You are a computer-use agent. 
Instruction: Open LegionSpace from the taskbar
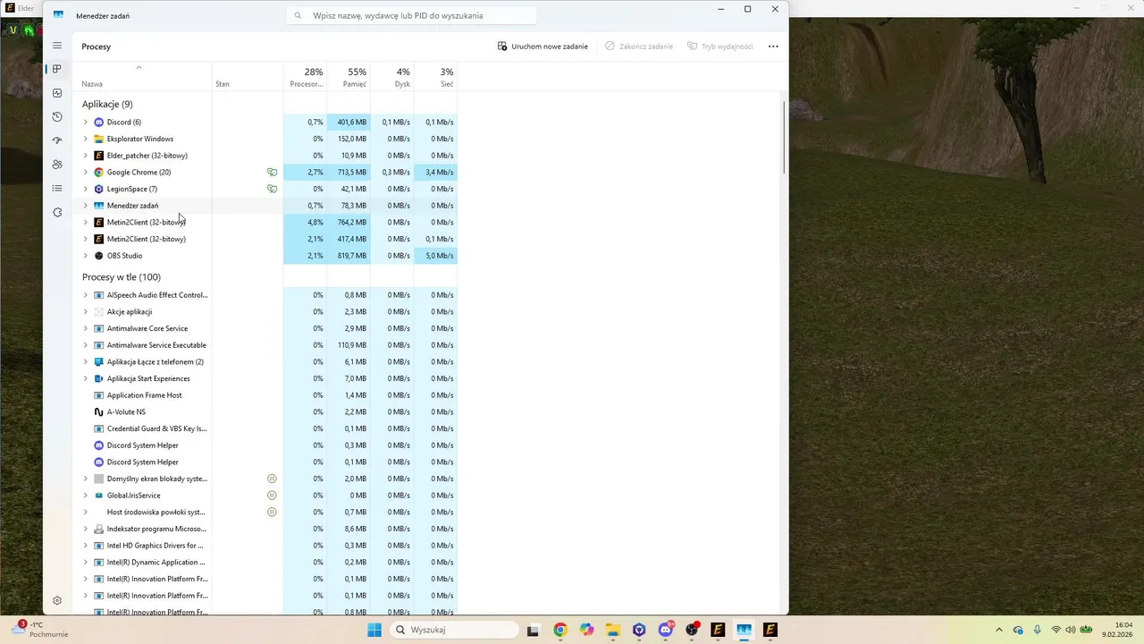pyautogui.click(x=639, y=630)
